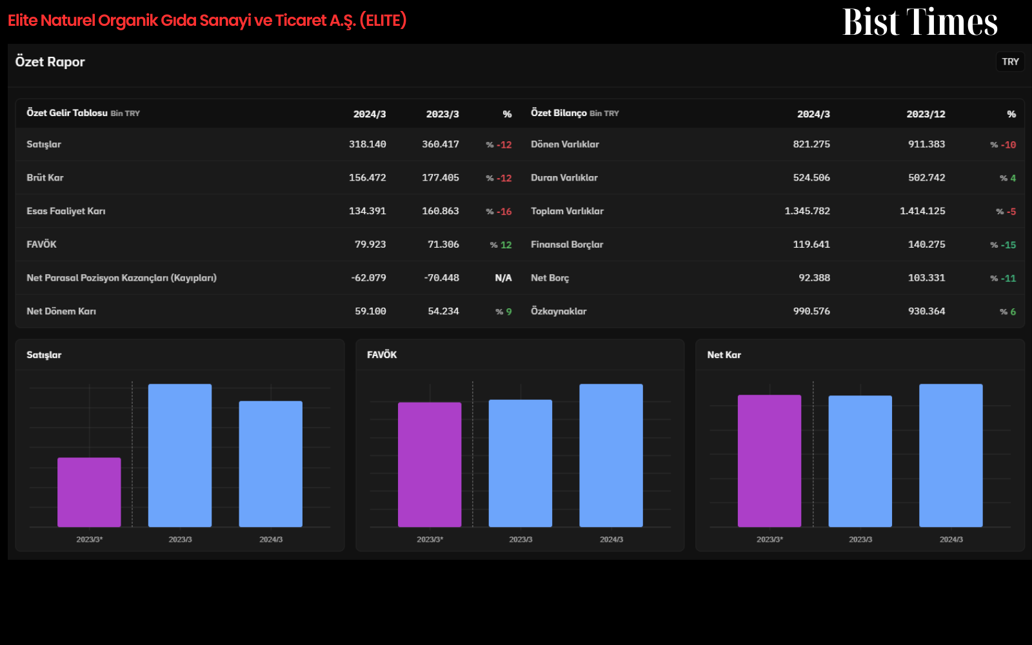The width and height of the screenshot is (1032, 645).
Task: Click the purple 2023/3* bar in Net Kar chart
Action: (769, 461)
